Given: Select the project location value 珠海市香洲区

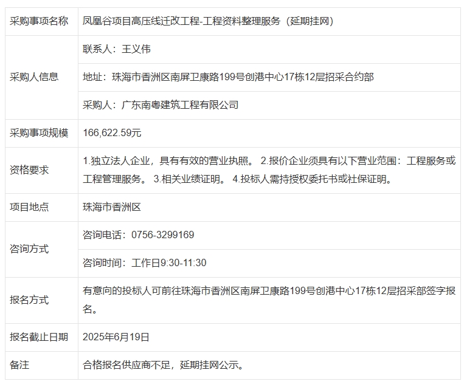Looking at the screenshot, I should 112,207.
